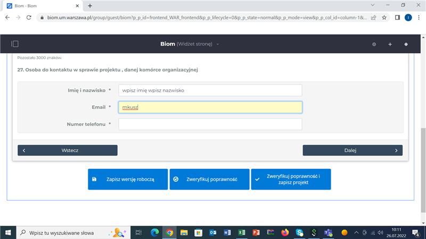Viewport: 426px width, 239px height.
Task: Open Firefox from the taskbar
Action: [285, 233]
